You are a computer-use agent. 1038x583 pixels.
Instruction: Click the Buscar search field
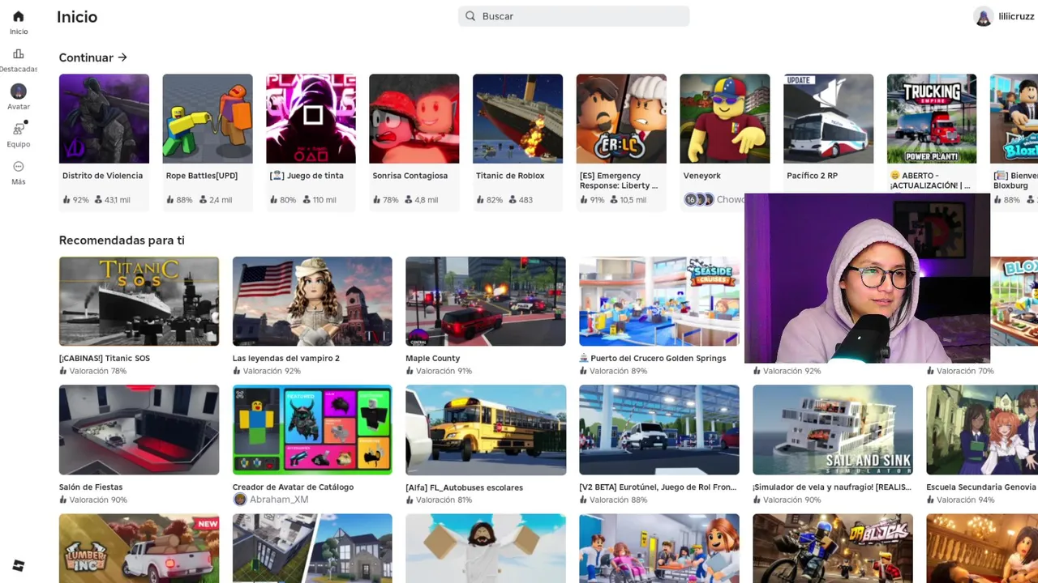574,16
